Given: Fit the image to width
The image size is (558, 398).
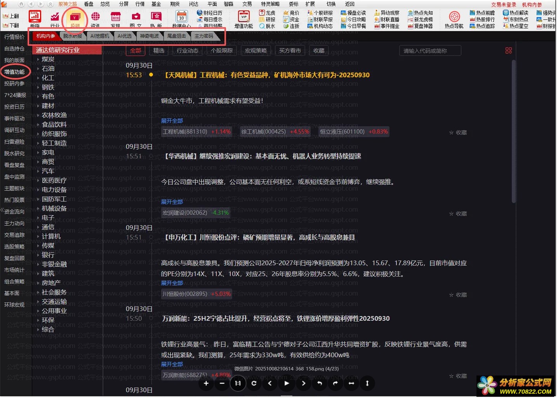Looking at the screenshot, I should point(351,383).
